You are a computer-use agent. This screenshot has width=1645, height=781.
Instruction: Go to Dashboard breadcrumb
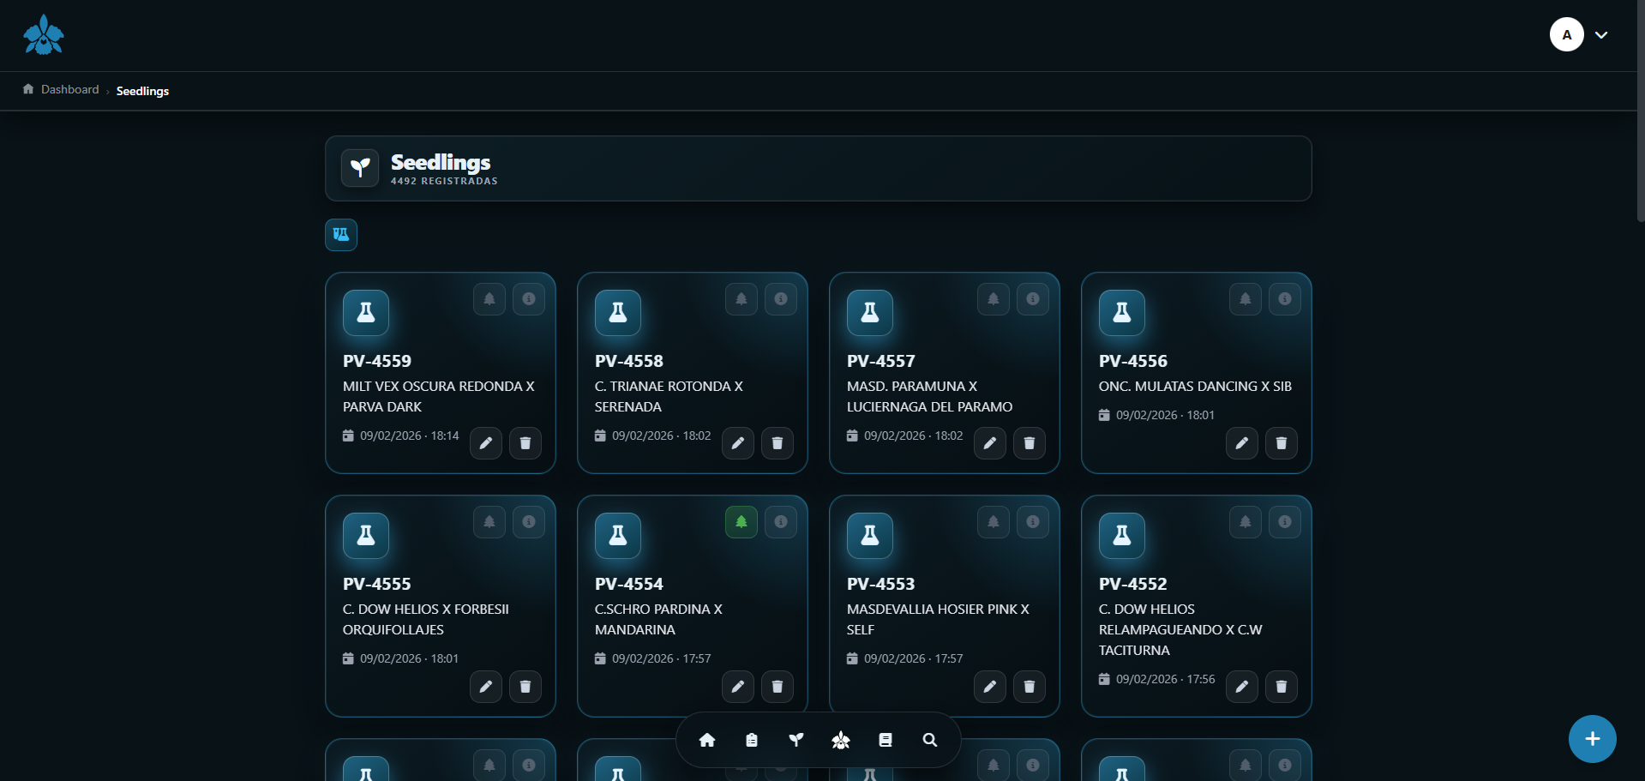69,90
